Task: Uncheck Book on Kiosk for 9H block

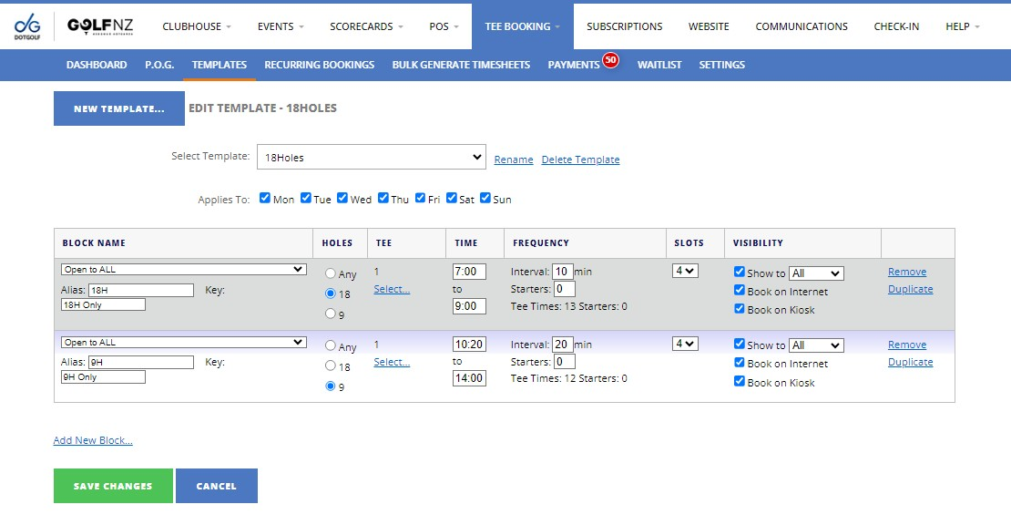Action: [740, 382]
